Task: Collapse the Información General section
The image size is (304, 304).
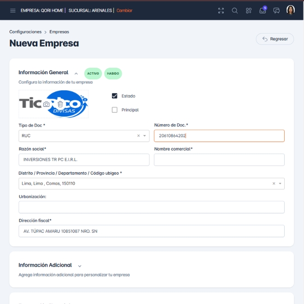Action: (x=76, y=73)
